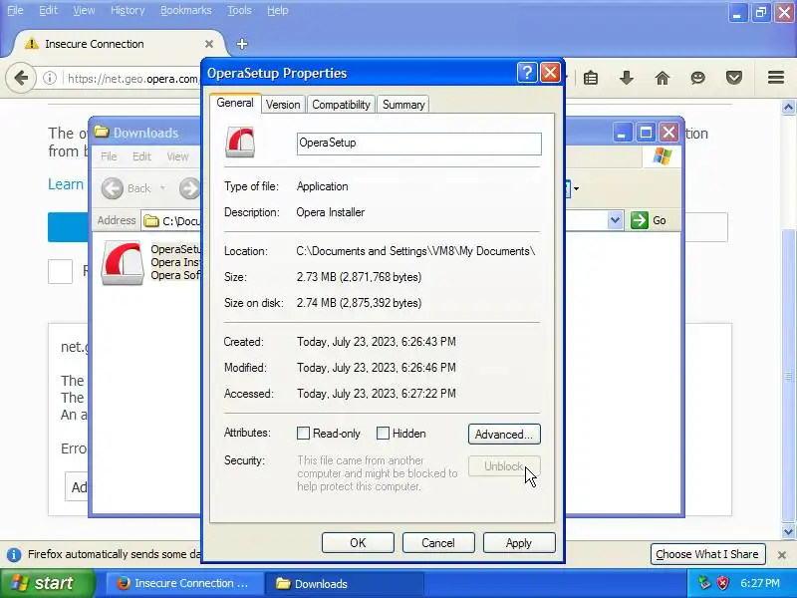Confirm with the OK button

pos(358,543)
